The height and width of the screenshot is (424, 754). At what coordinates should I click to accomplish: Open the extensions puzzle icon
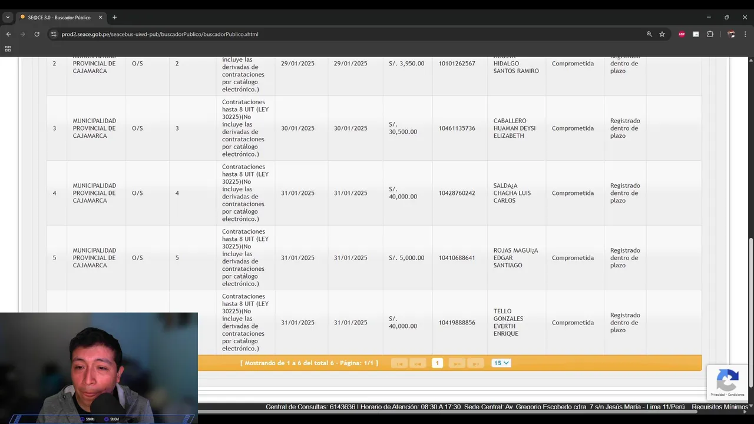tap(710, 34)
